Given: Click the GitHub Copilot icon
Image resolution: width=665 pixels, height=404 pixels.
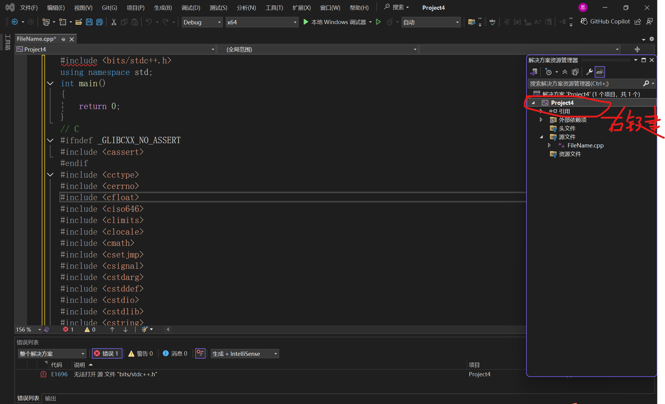Looking at the screenshot, I should tap(584, 21).
